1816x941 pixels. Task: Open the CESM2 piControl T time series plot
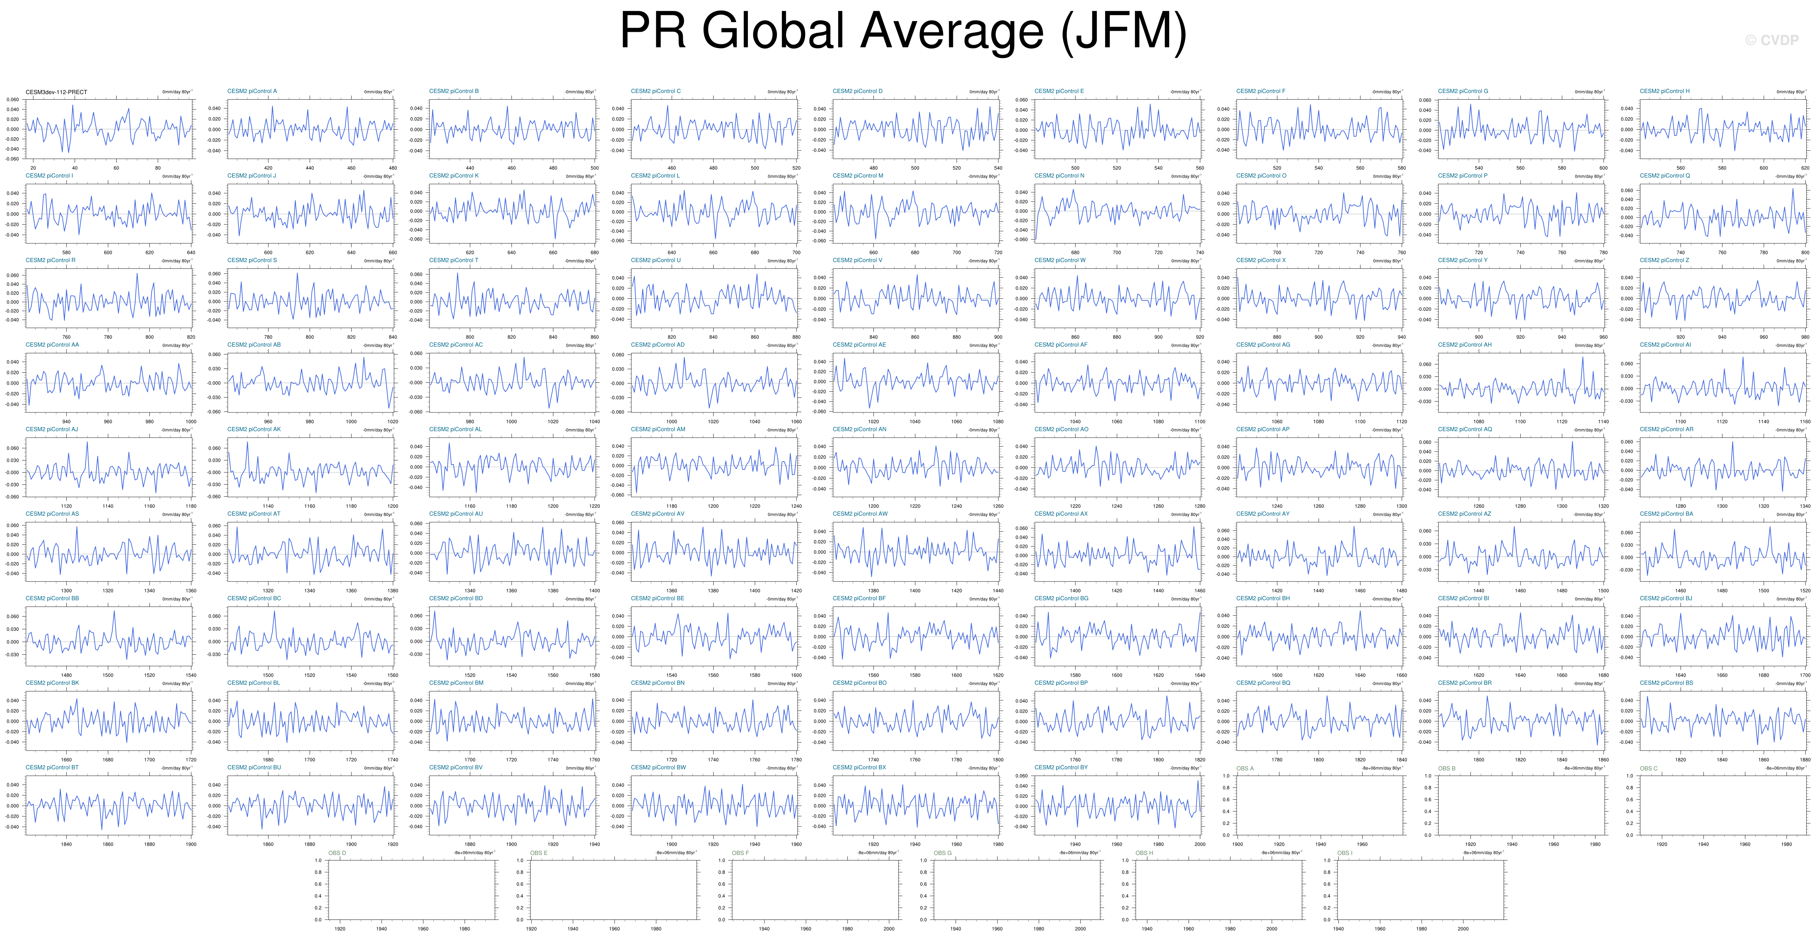pyautogui.click(x=513, y=298)
